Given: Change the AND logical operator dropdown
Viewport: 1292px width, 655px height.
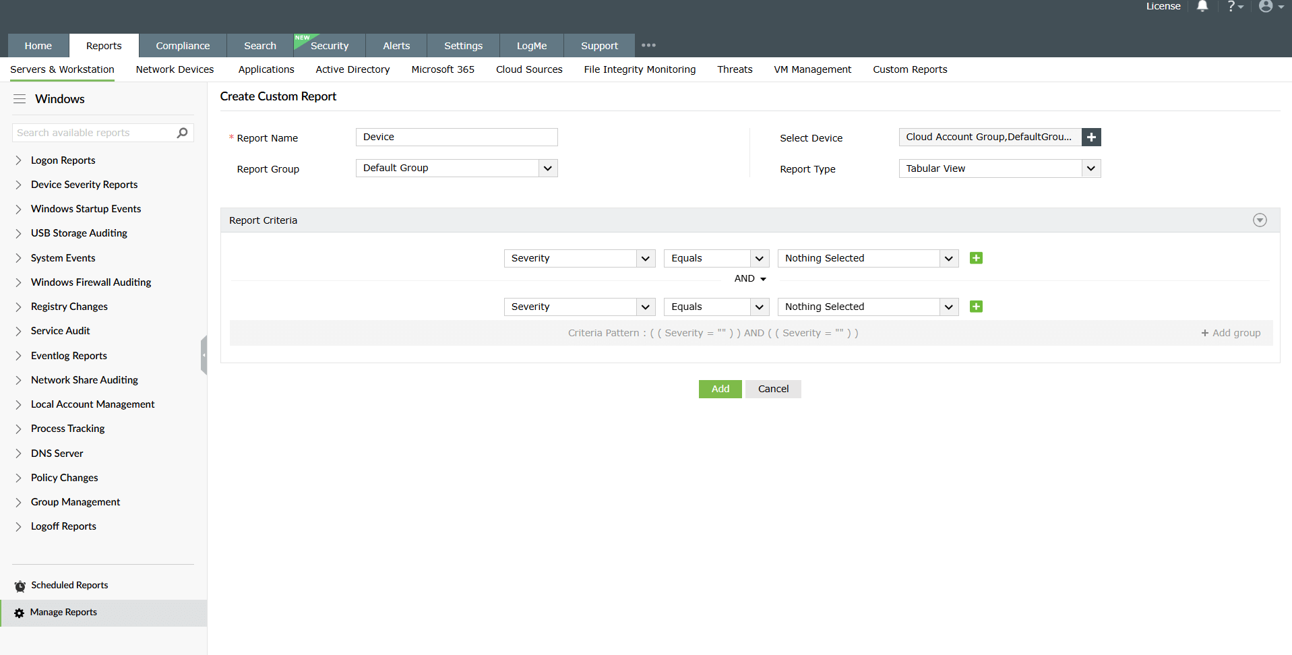Looking at the screenshot, I should pos(750,278).
